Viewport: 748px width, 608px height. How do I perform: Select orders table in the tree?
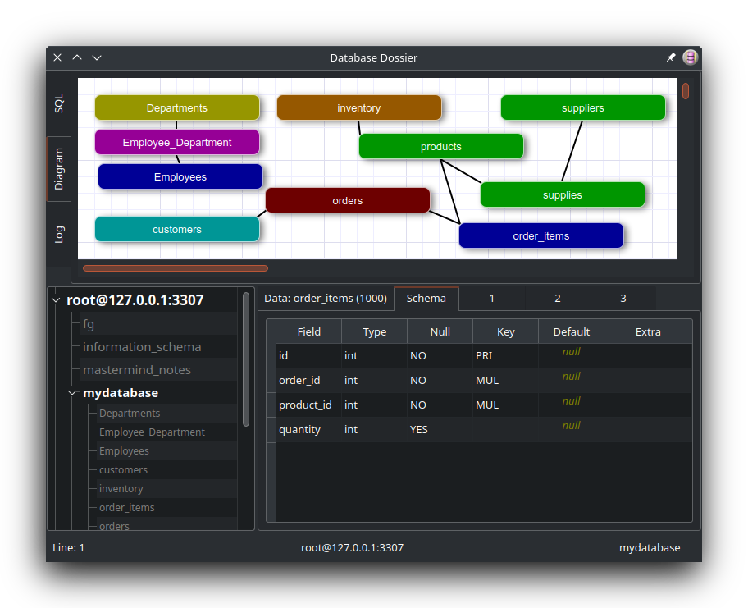[x=114, y=526]
